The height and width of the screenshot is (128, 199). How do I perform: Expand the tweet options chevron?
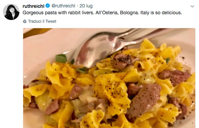(193, 6)
